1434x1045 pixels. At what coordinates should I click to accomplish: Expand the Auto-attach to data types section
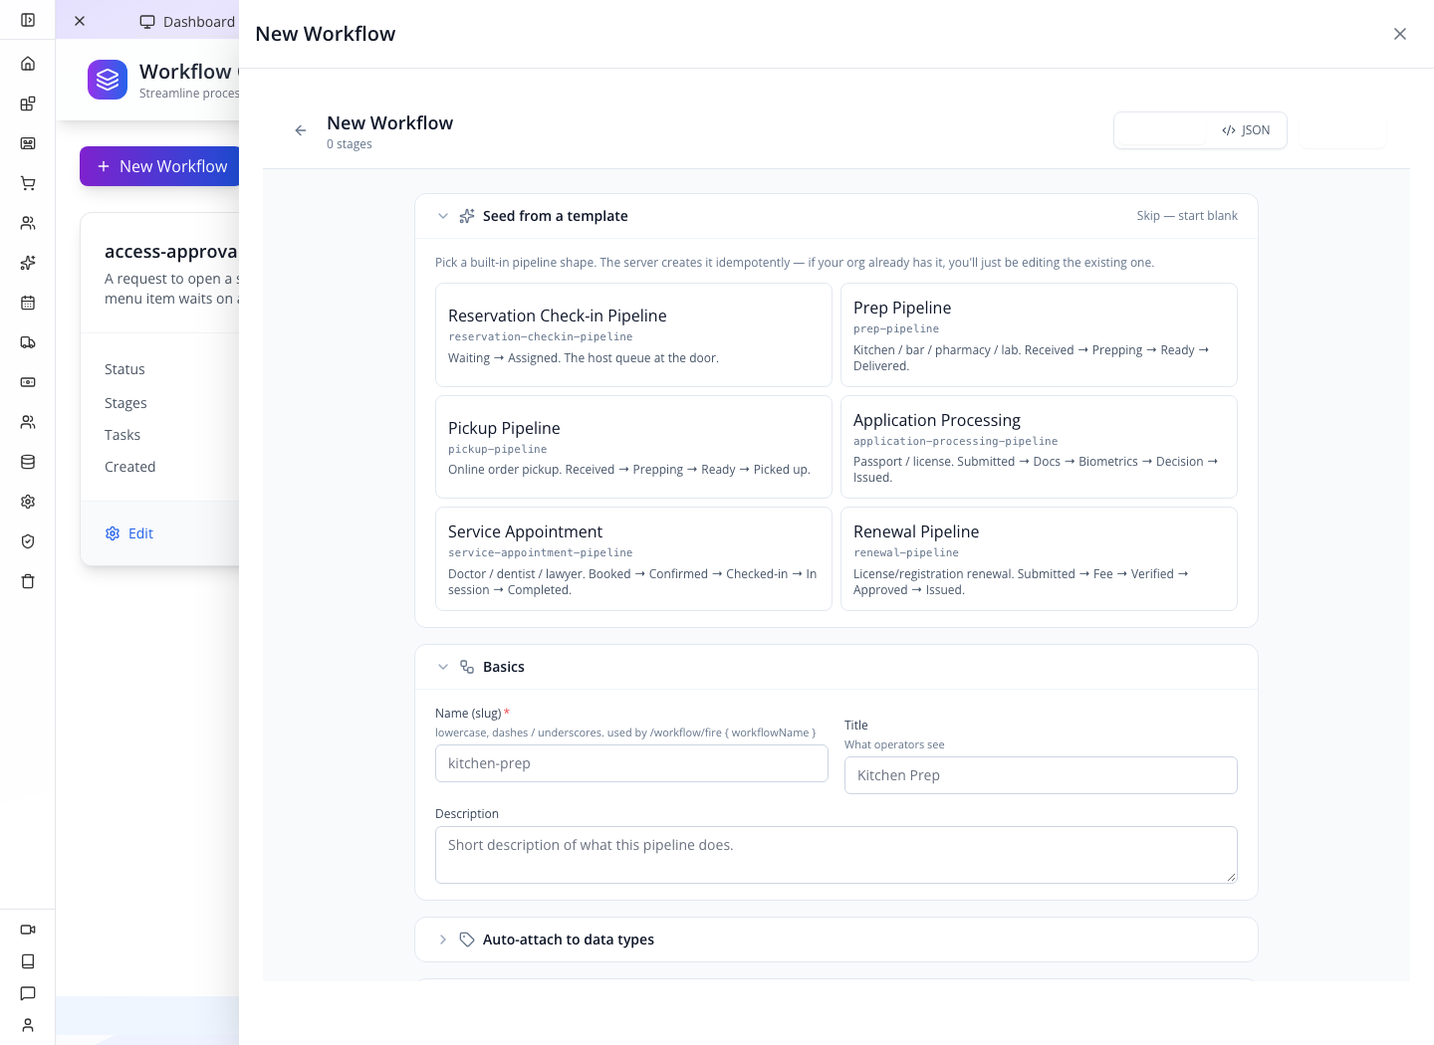(443, 940)
